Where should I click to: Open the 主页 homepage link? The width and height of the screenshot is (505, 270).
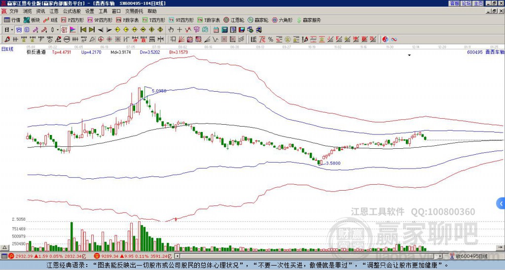click(x=478, y=3)
